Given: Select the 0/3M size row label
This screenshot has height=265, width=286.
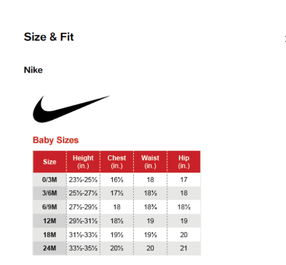Looking at the screenshot, I should (50, 179).
